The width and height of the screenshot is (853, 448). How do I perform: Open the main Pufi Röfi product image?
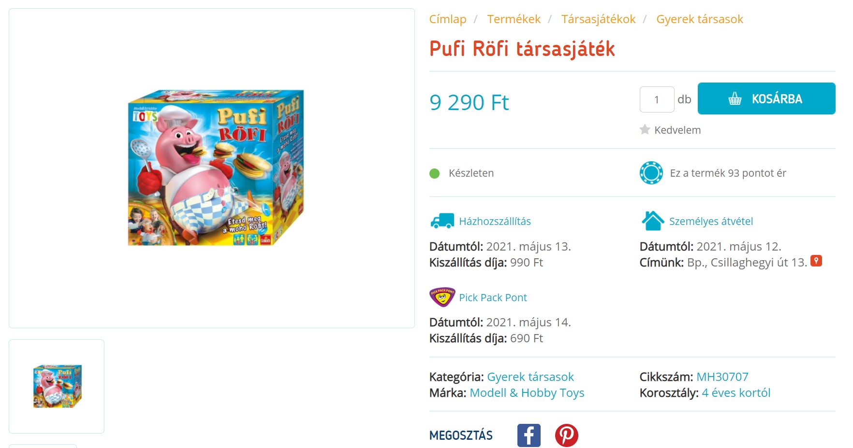coord(216,168)
